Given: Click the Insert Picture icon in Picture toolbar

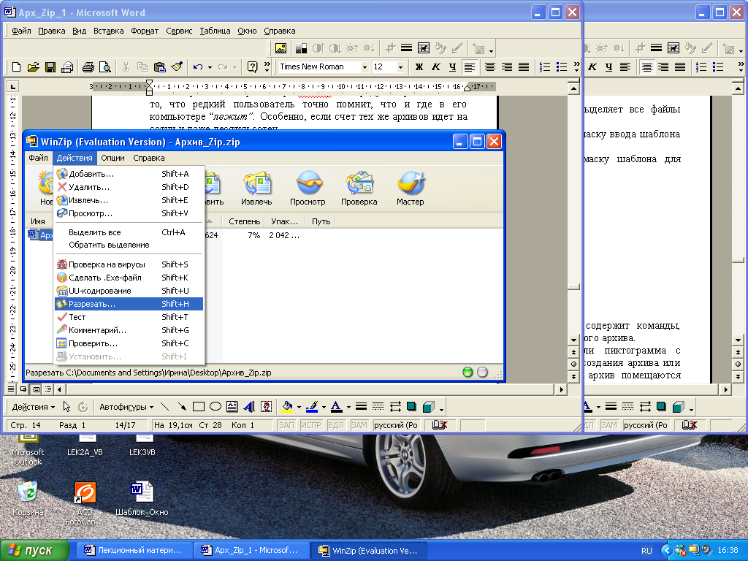Looking at the screenshot, I should tap(280, 48).
